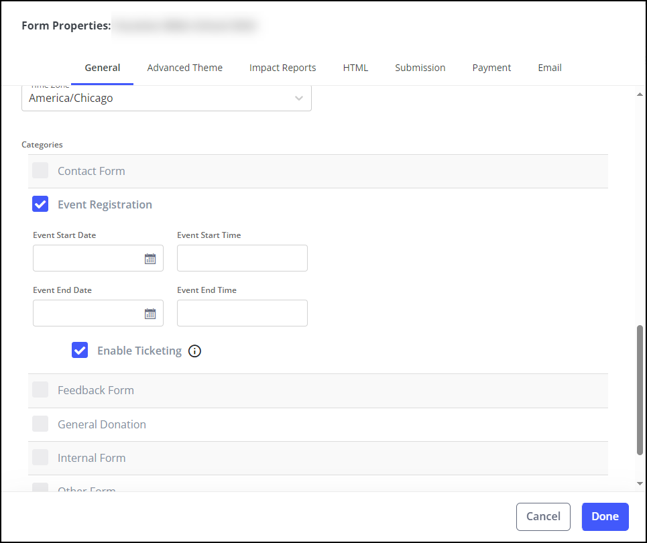Open the America/Chicago time zone selector

[166, 98]
